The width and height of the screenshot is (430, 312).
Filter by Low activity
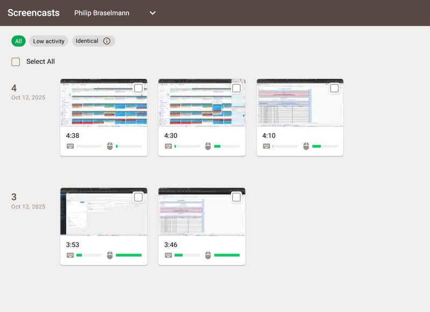click(48, 41)
